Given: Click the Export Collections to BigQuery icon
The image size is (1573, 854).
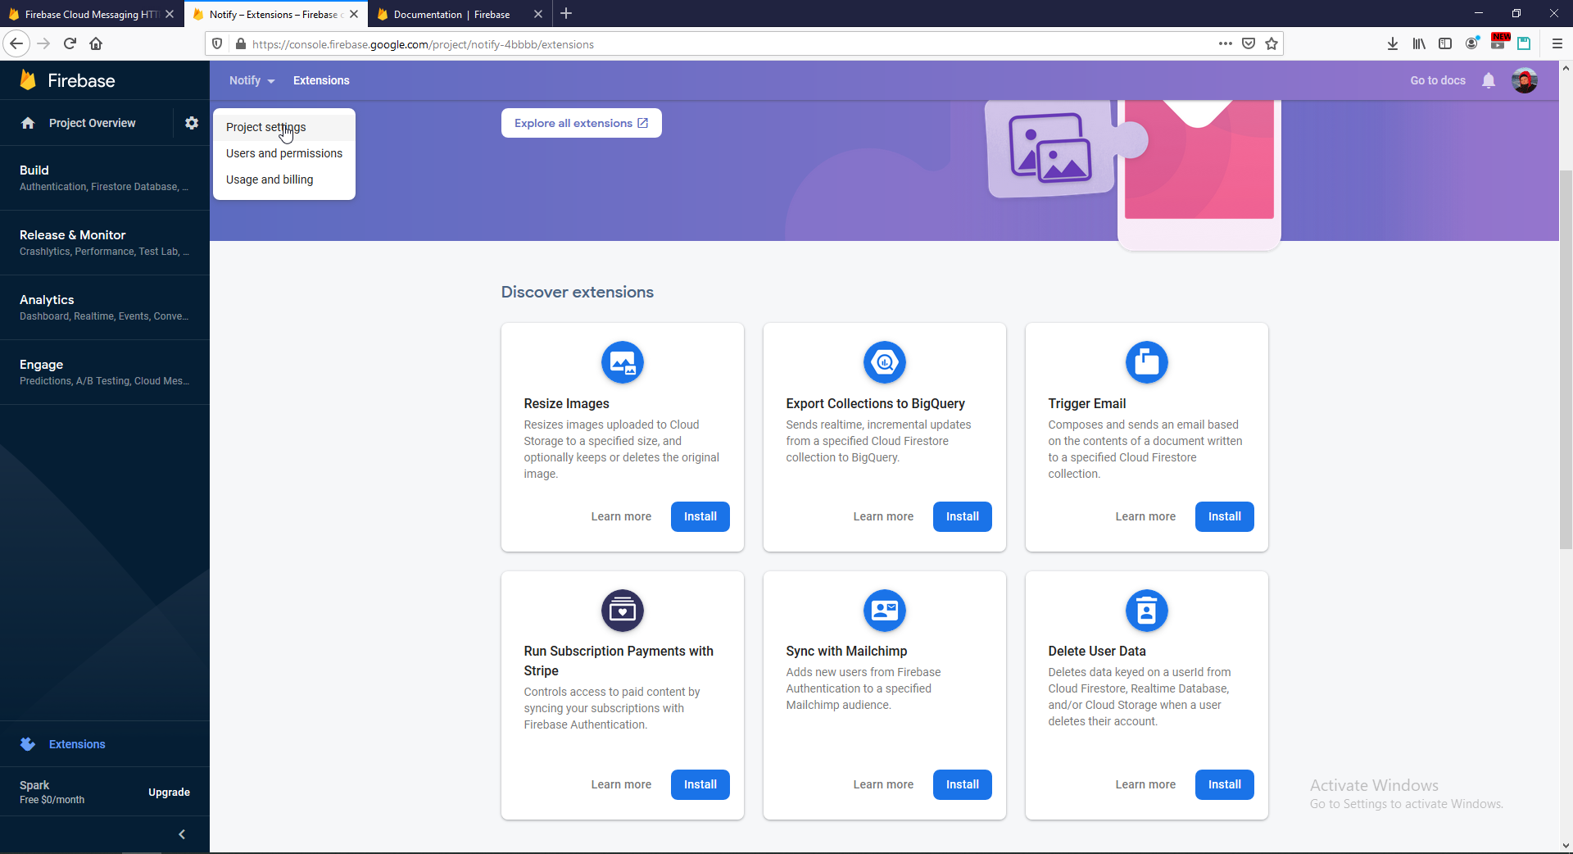Looking at the screenshot, I should [x=885, y=362].
